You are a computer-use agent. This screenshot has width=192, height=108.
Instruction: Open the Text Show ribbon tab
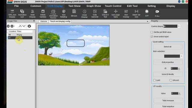[74, 6]
